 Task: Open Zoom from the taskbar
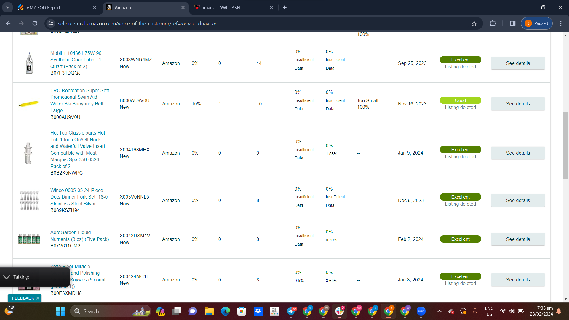pos(421,311)
